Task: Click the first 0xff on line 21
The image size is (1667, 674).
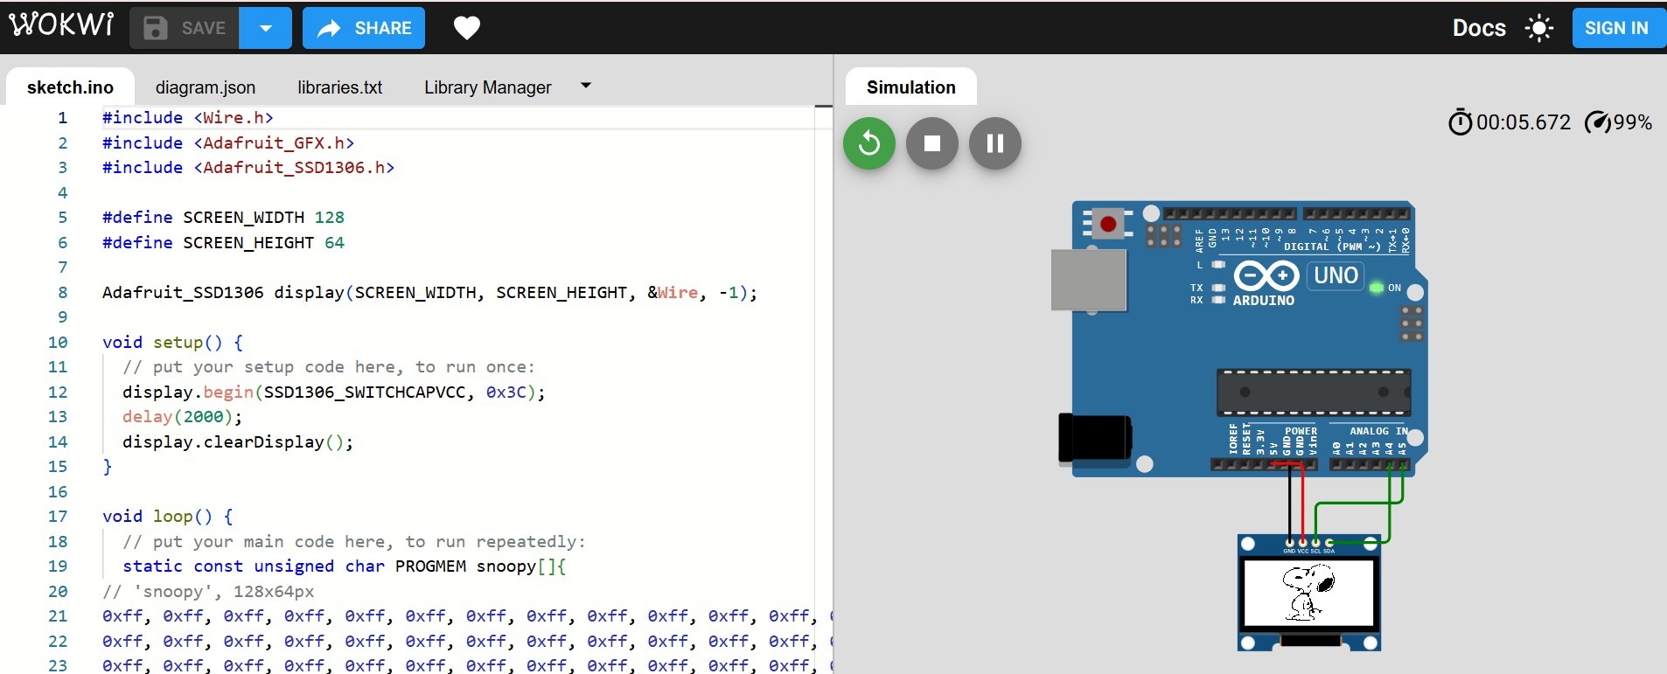Action: (122, 615)
